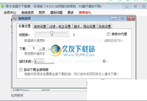The width and height of the screenshot is (147, 101).
Task: Click the thread count value 3
Action: [x=74, y=35]
